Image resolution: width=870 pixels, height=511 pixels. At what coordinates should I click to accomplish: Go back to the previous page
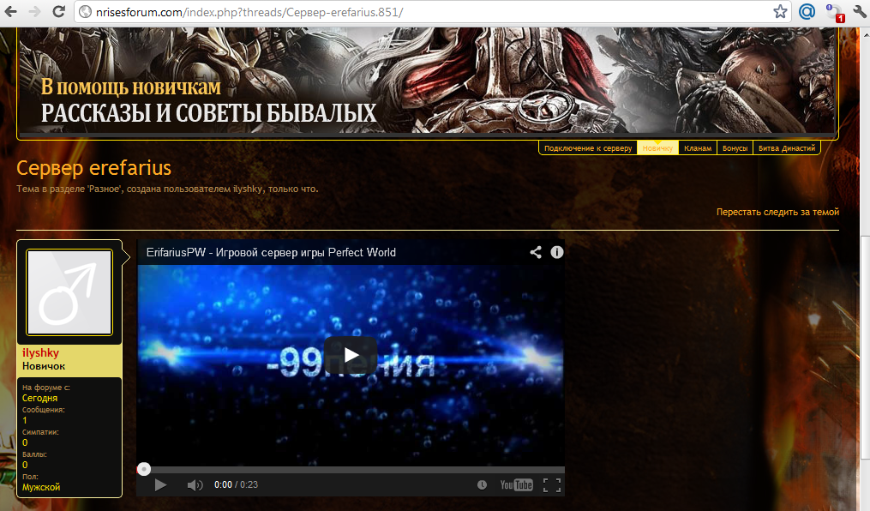click(x=10, y=12)
